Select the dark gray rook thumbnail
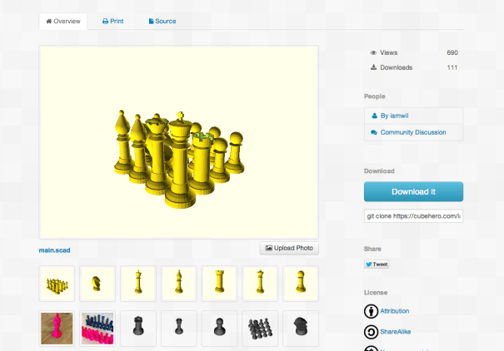This screenshot has width=504, height=351. (x=138, y=329)
